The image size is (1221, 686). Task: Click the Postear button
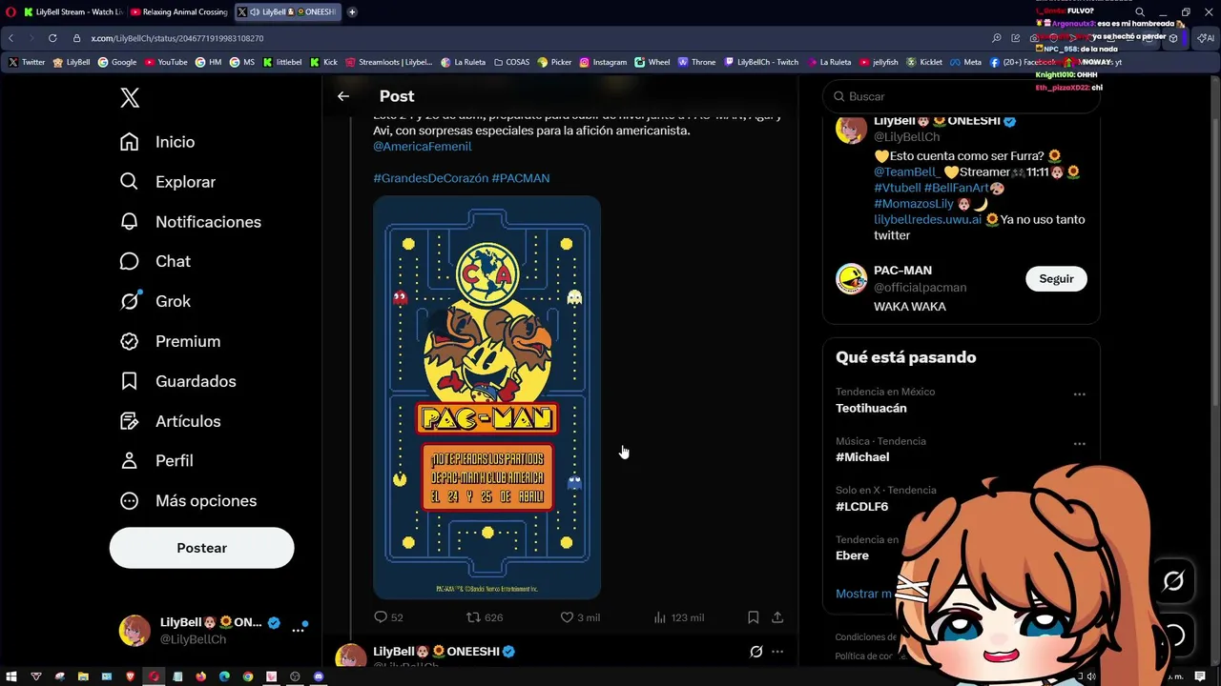pyautogui.click(x=202, y=548)
